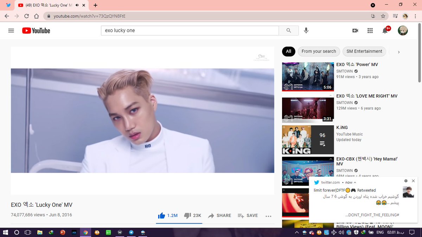Viewport: 422px width, 237px height.
Task: Open the YouTube hamburger guide menu
Action: [x=11, y=31]
